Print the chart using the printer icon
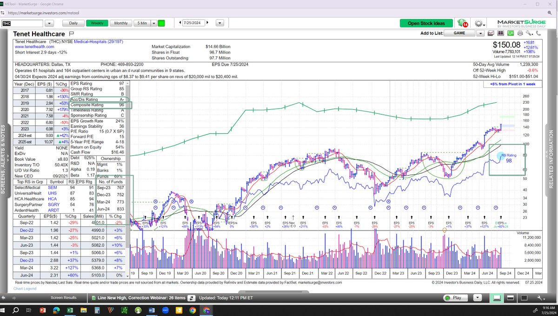The height and width of the screenshot is (316, 558). (520, 33)
